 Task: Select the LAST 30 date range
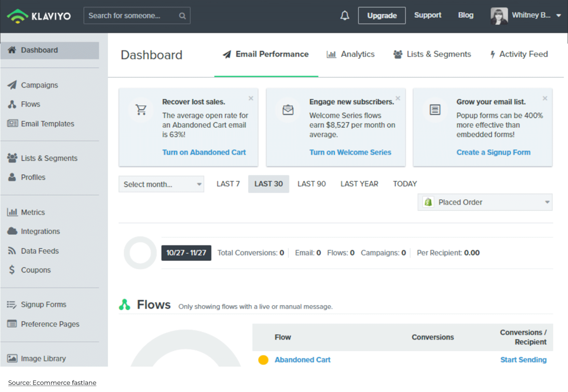coord(269,184)
